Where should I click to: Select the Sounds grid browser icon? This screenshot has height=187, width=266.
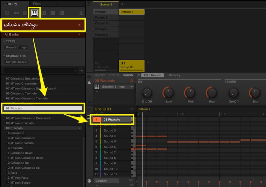[x=25, y=13]
